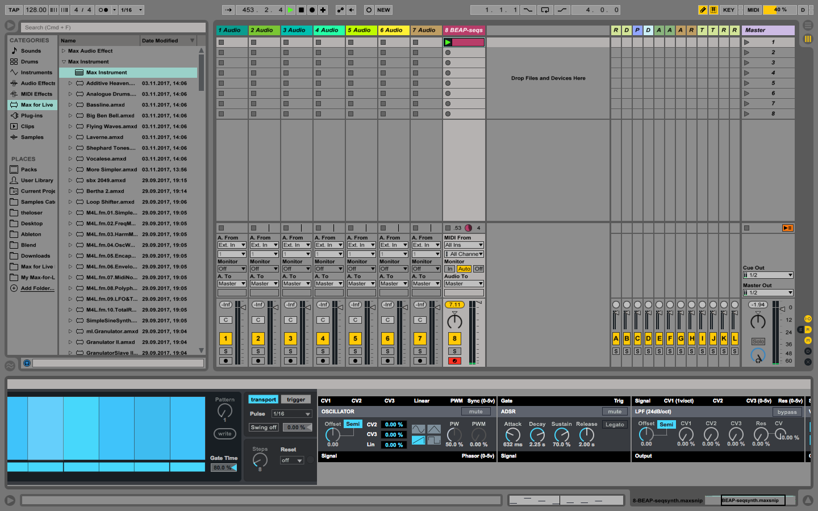Click the Arrangement Record button
Viewport: 818px width, 511px height.
[312, 10]
